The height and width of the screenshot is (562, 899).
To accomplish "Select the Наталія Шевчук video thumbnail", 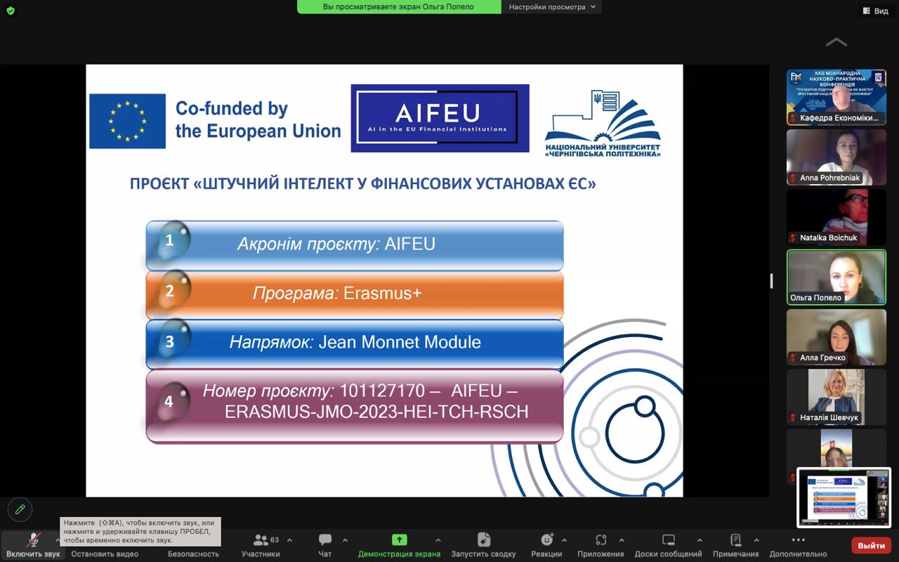I will tap(836, 397).
